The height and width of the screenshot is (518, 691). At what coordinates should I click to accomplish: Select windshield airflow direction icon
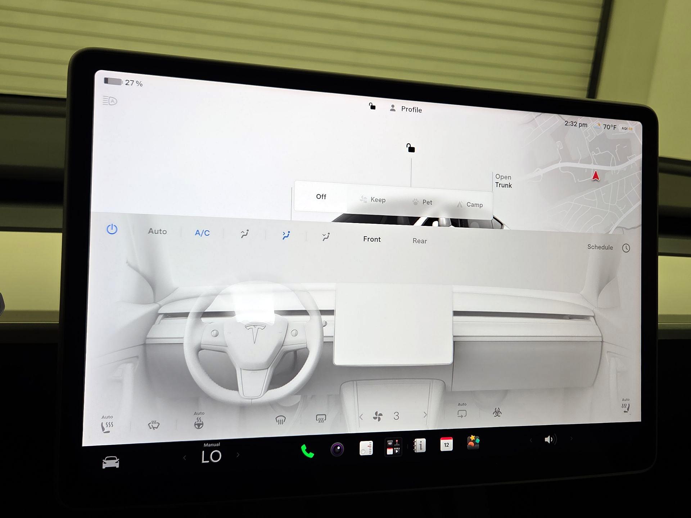pyautogui.click(x=244, y=234)
